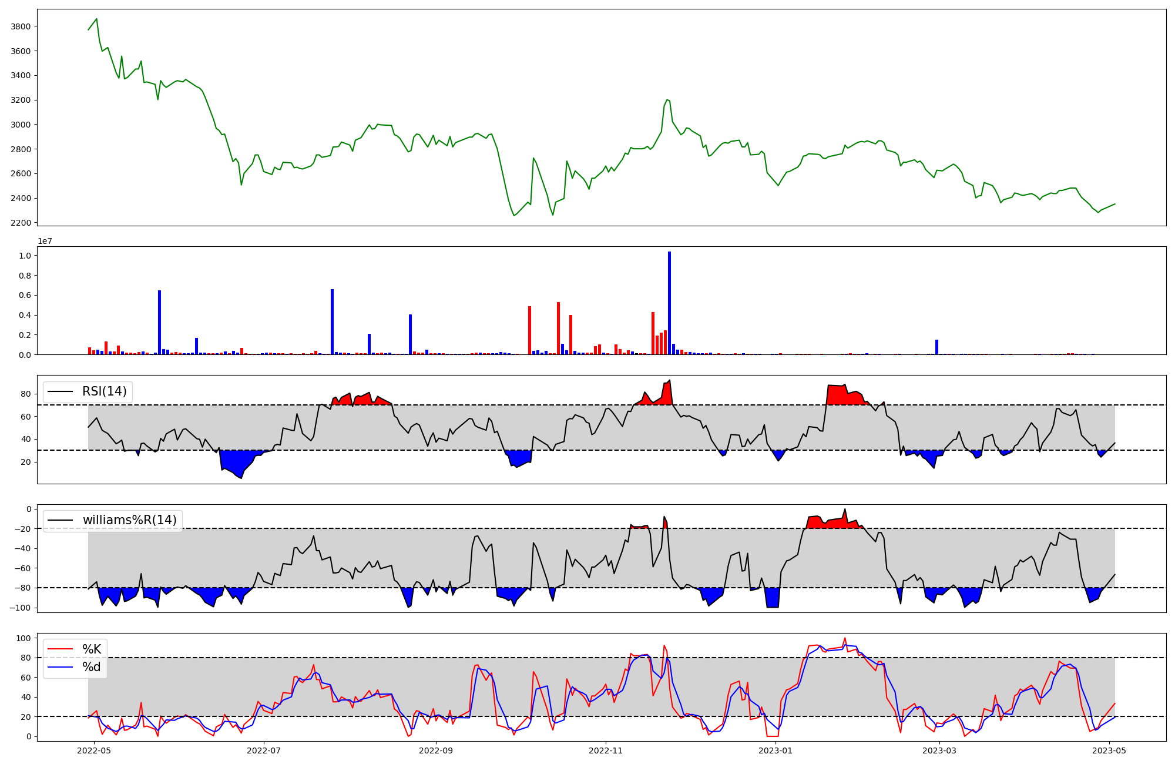Click the 2022-11 x-axis date label

tap(606, 750)
